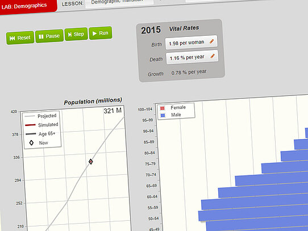Pause the simulation
Screen dimensions: 308x231
[49, 36]
